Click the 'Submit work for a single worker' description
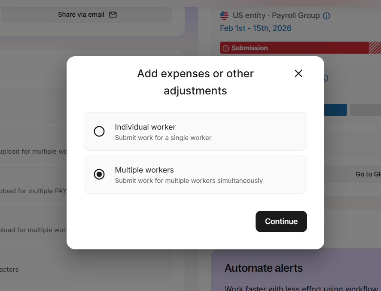Image resolution: width=381 pixels, height=291 pixels. 163,138
